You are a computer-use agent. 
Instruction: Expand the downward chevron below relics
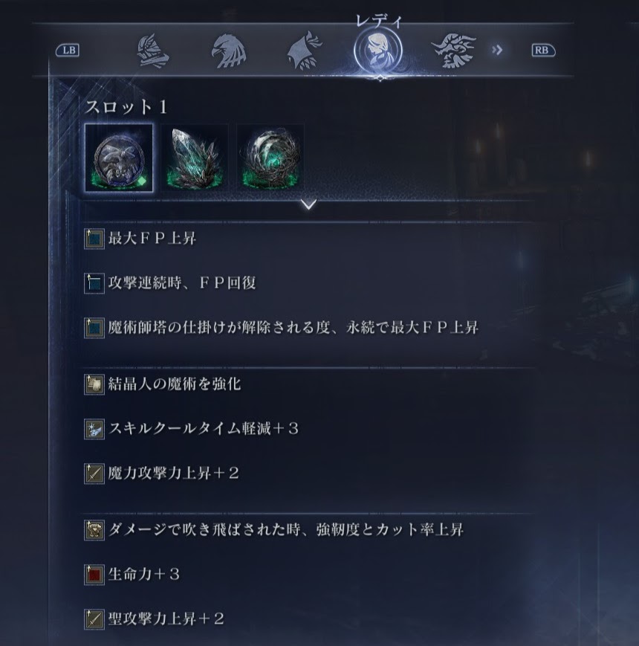[x=309, y=204]
